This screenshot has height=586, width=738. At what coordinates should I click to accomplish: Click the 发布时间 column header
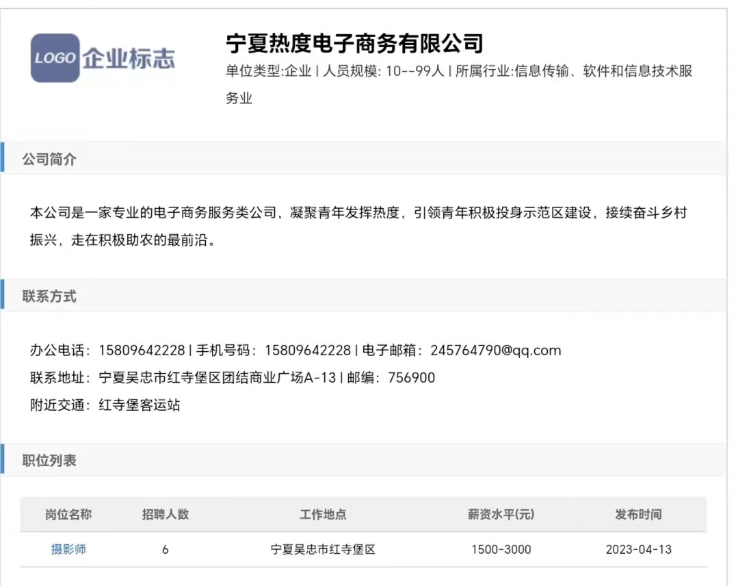[638, 514]
